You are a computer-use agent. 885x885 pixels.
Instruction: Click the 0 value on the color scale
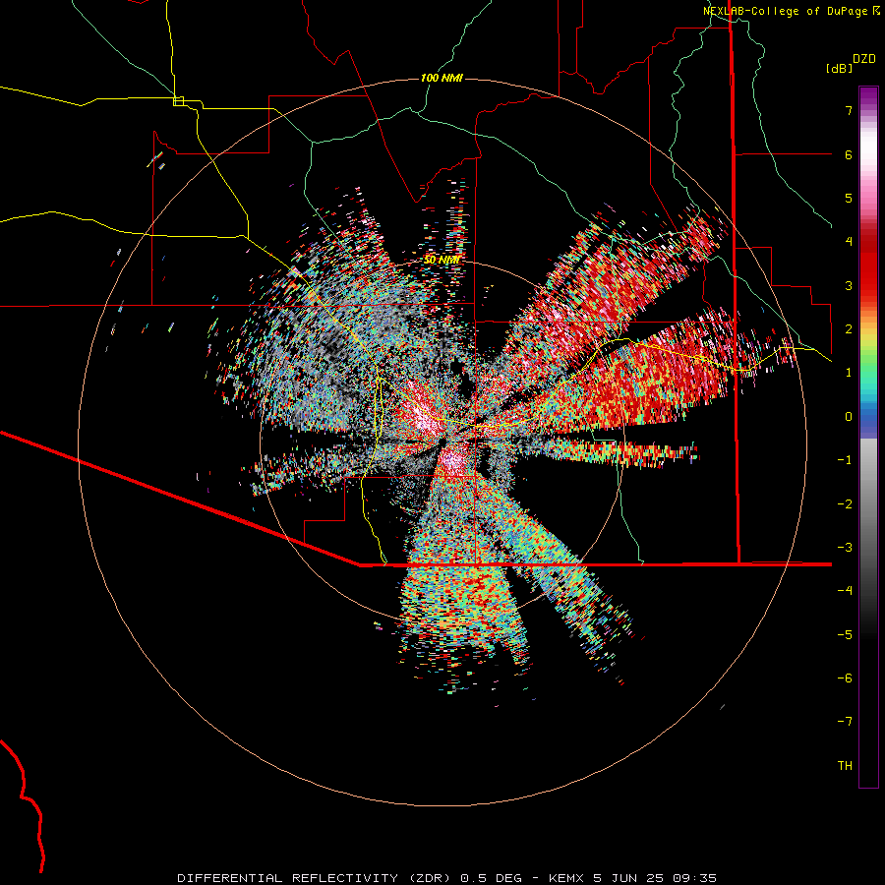point(849,417)
